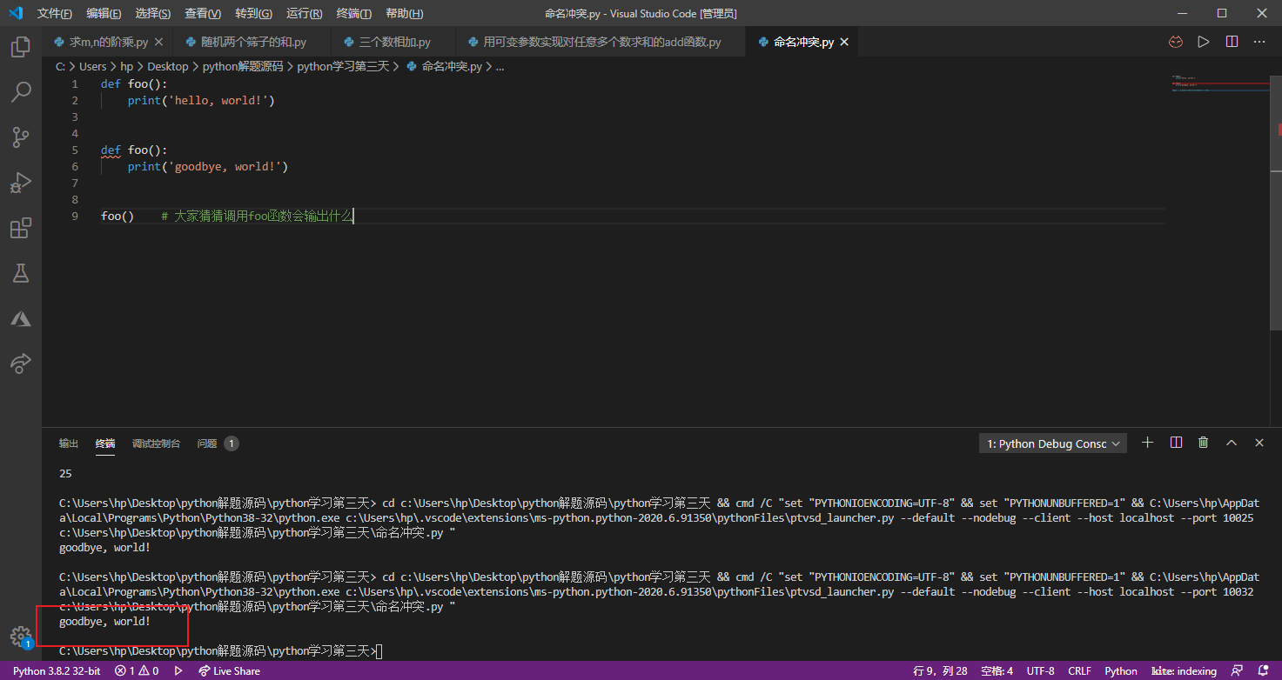Open the Azure view in activity bar
The width and height of the screenshot is (1282, 680).
21,318
